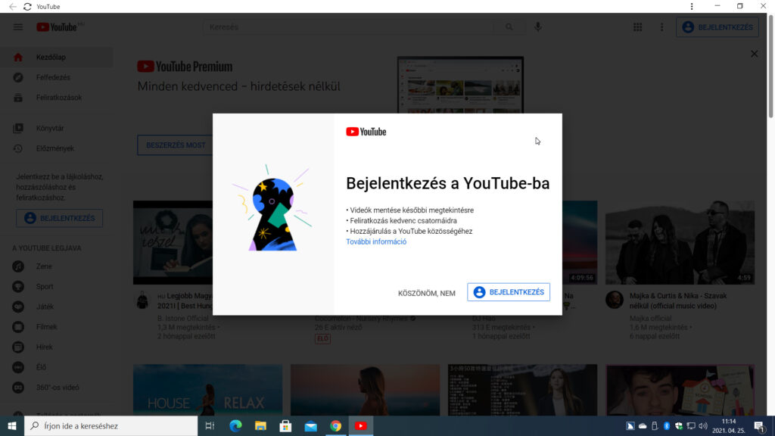
Task: Activate voice search microphone
Action: (x=538, y=27)
